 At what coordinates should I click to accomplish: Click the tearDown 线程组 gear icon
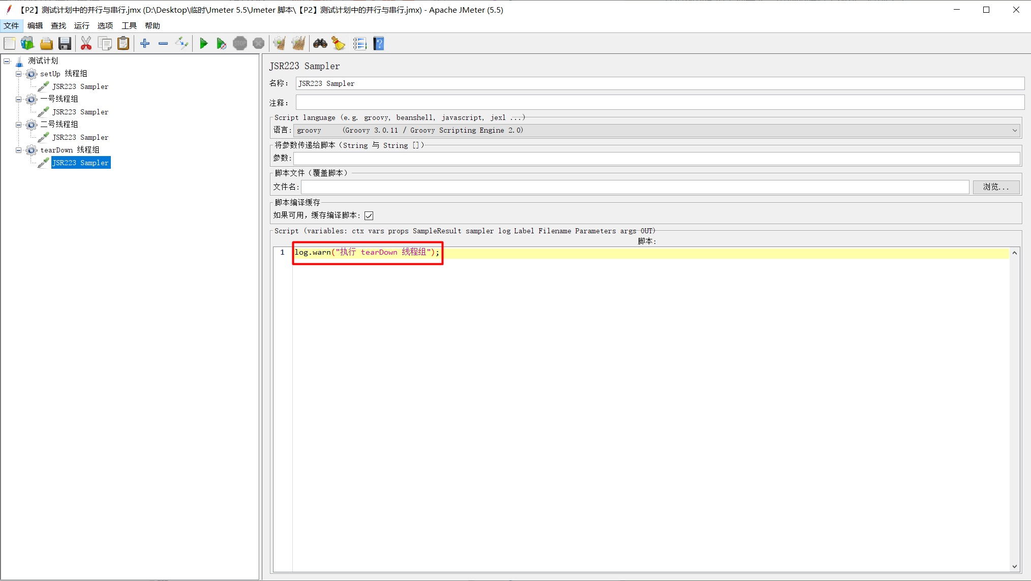(x=32, y=150)
